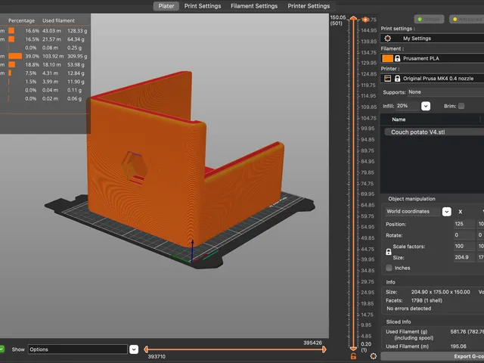Click the add color change plus icon

[365, 20]
